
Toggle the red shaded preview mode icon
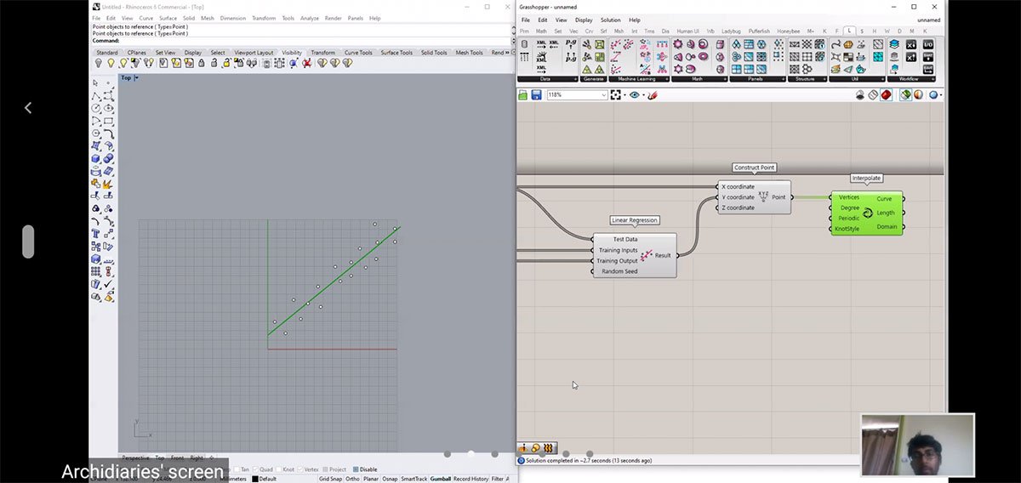point(886,95)
